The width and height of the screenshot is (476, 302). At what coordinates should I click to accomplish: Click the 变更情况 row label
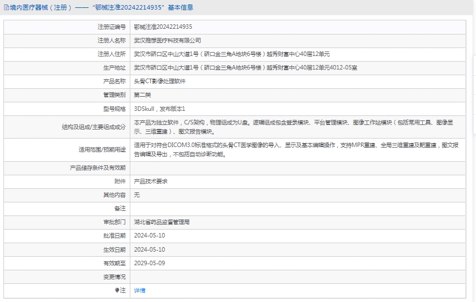114,277
